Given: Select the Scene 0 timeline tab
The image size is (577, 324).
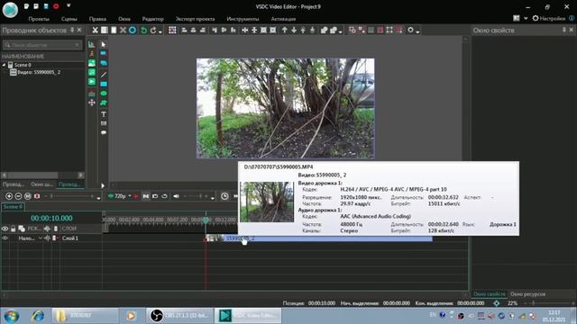Looking at the screenshot, I should point(13,207).
